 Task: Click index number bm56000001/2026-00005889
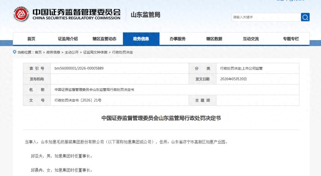point(79,68)
